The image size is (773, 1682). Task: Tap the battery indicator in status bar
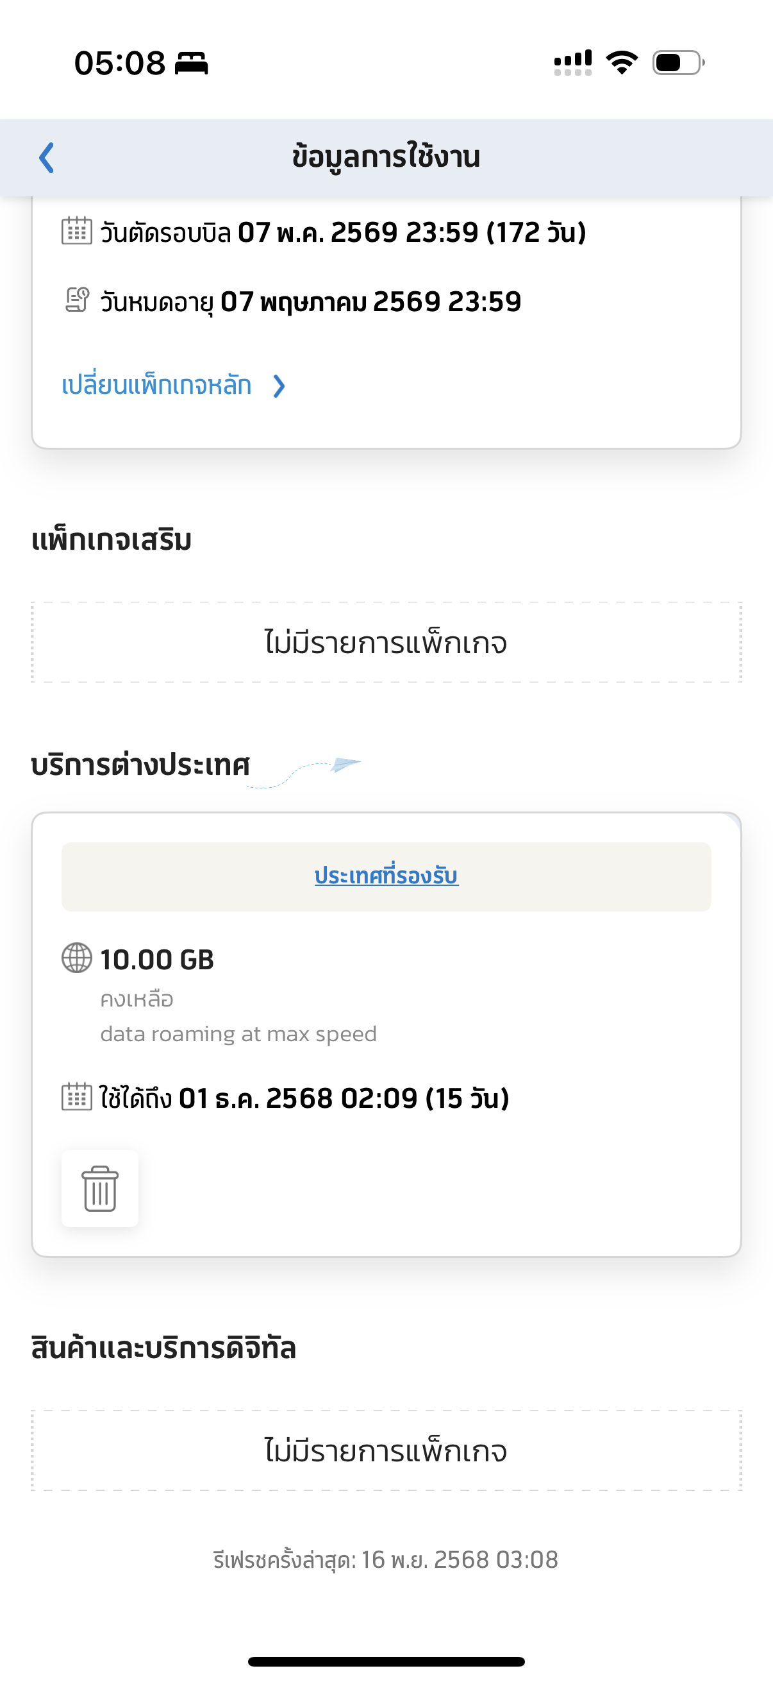tap(677, 63)
